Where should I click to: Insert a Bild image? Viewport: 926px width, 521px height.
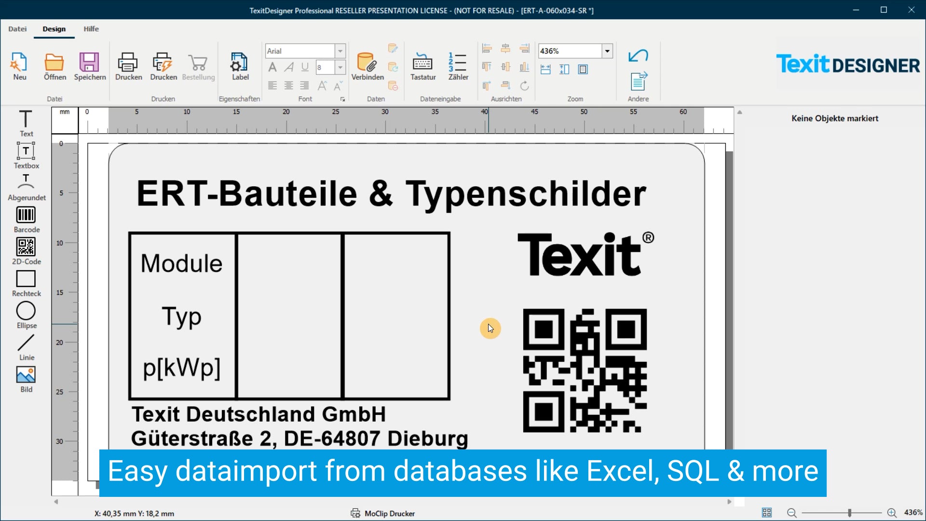[27, 379]
